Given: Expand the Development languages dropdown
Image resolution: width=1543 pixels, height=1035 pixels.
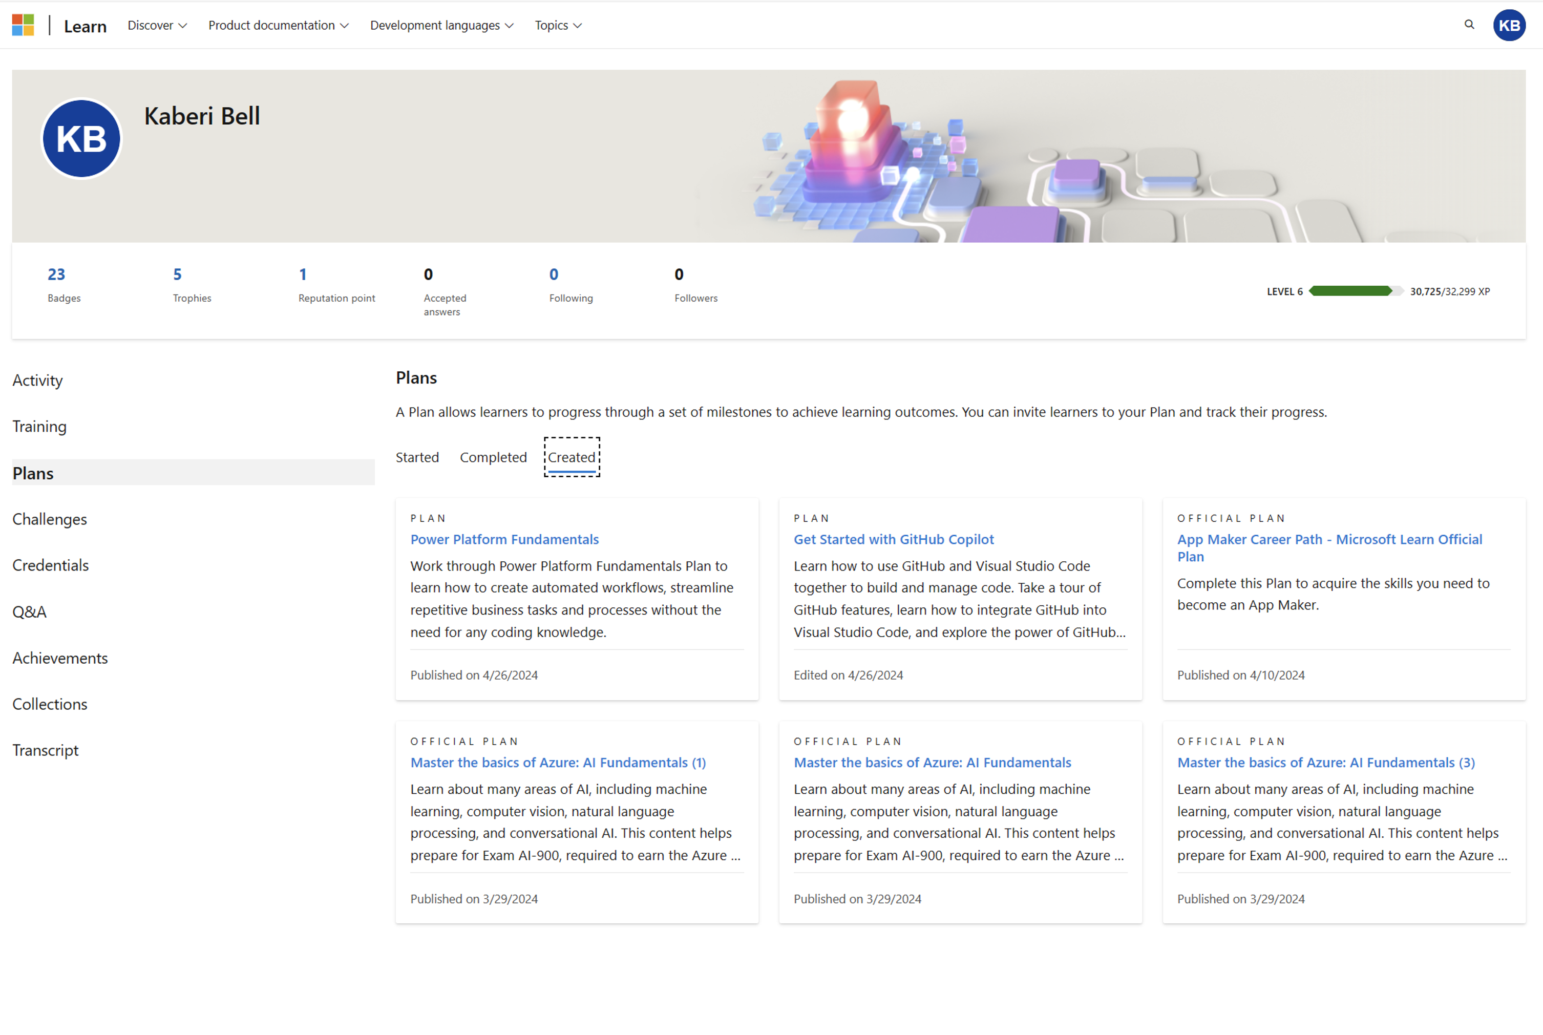Looking at the screenshot, I should coord(443,24).
